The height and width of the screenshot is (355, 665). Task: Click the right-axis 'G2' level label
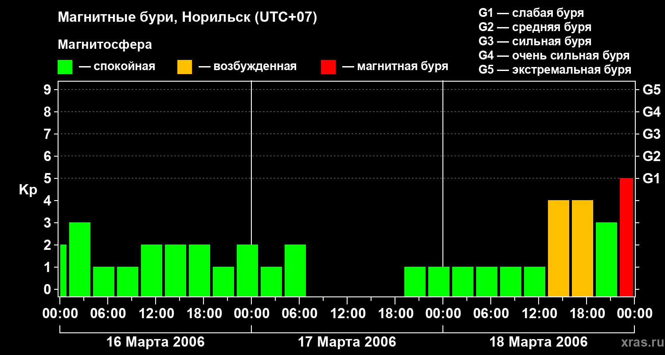point(651,156)
